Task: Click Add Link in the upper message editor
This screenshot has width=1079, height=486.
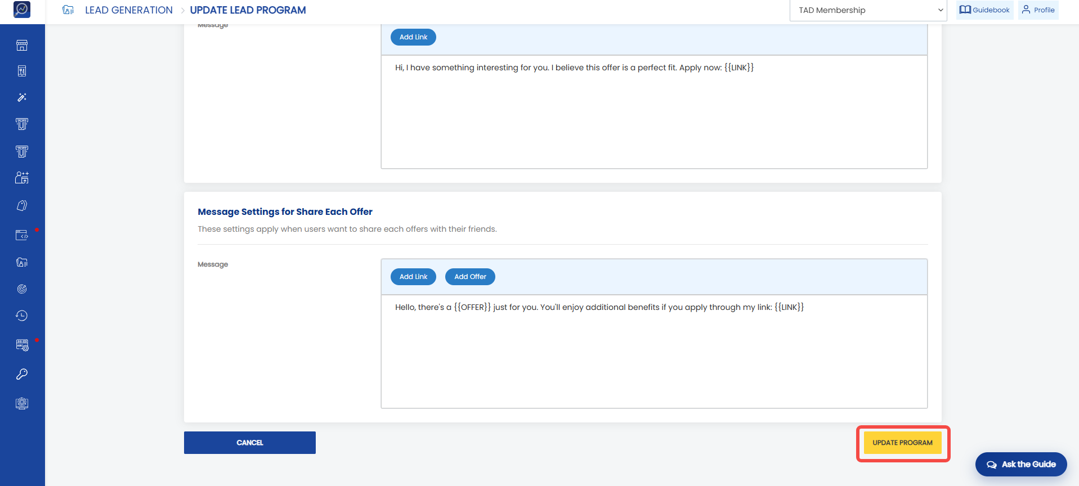Action: click(x=414, y=37)
